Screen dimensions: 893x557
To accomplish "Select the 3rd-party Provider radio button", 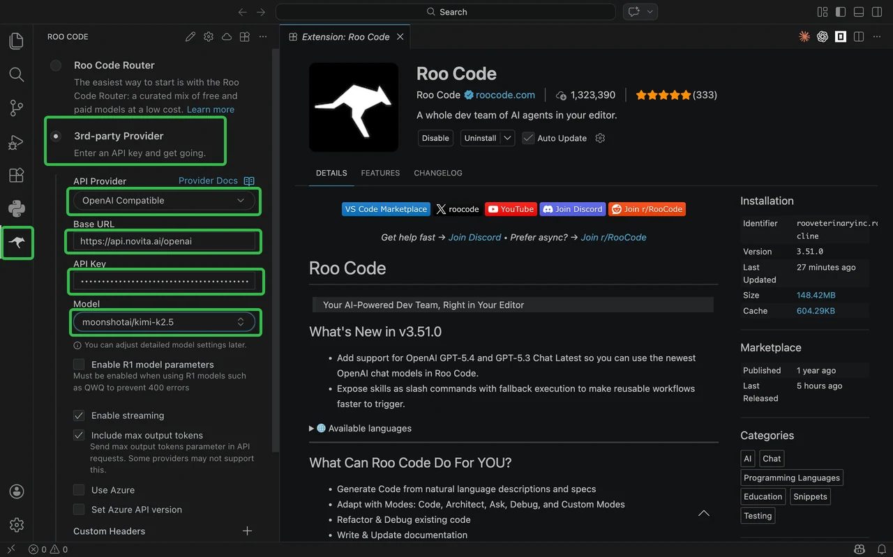I will click(x=56, y=136).
